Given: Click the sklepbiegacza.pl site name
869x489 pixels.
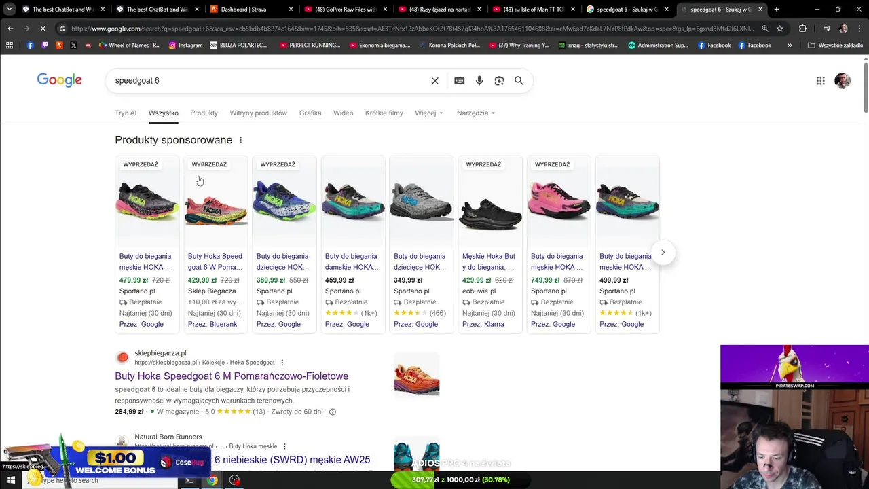Looking at the screenshot, I should pyautogui.click(x=160, y=353).
